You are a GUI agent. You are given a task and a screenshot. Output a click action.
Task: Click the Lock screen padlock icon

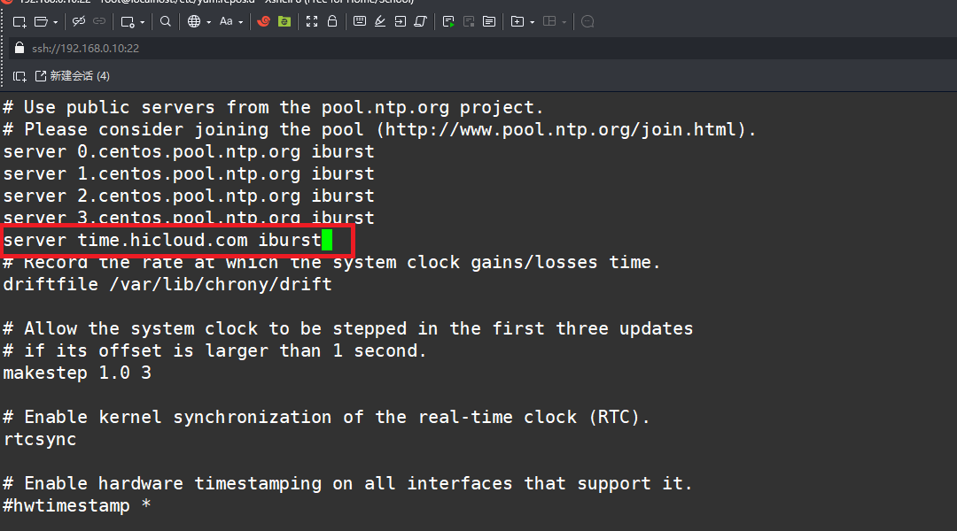(332, 21)
